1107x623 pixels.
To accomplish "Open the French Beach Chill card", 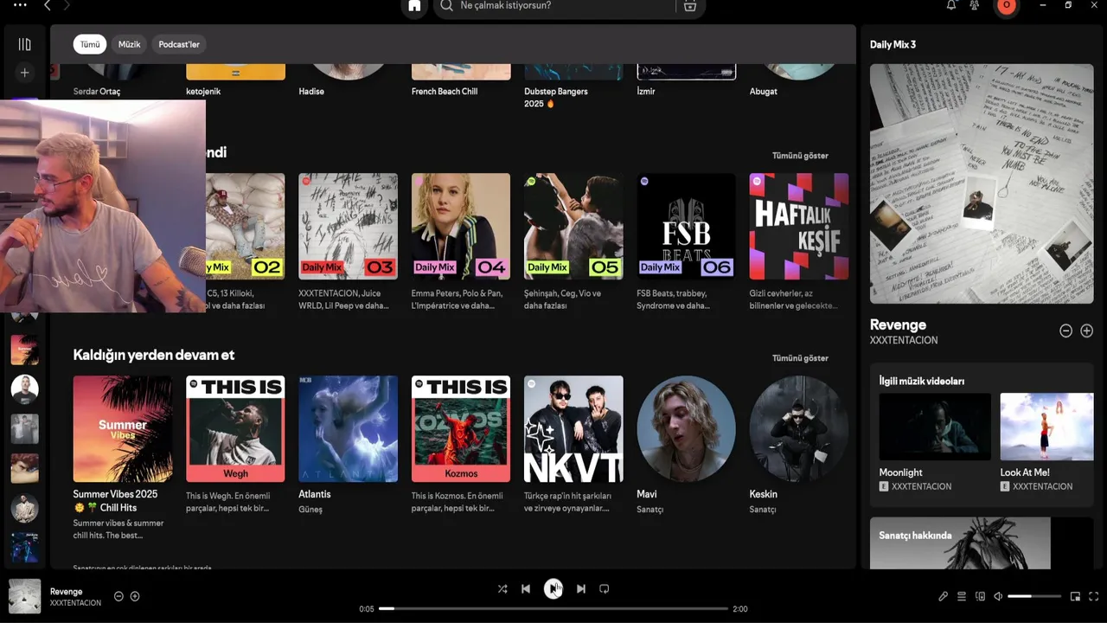I will pyautogui.click(x=461, y=80).
